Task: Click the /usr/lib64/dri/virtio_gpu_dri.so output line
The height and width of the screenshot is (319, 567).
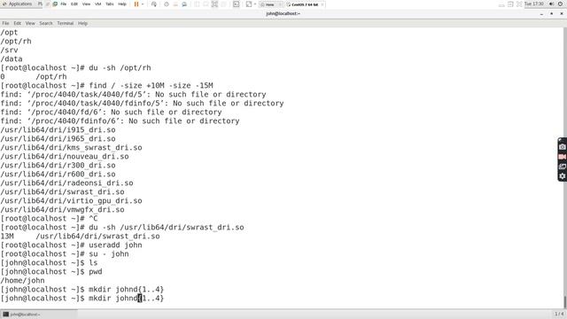Action: [x=71, y=201]
